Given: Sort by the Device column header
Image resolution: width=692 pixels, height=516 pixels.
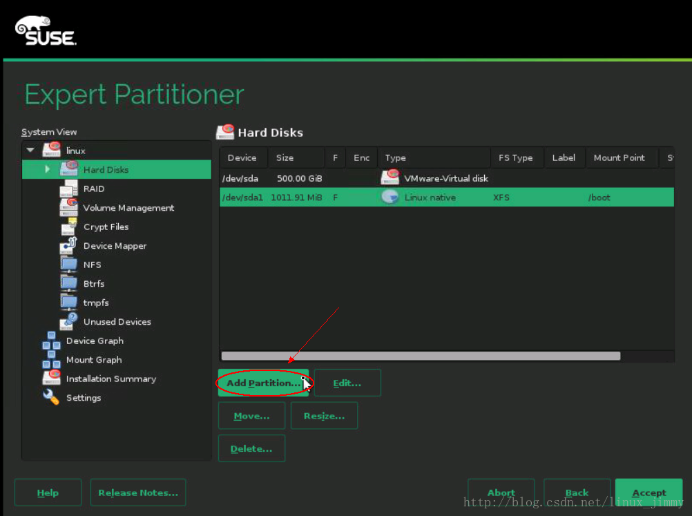Looking at the screenshot, I should tap(243, 157).
